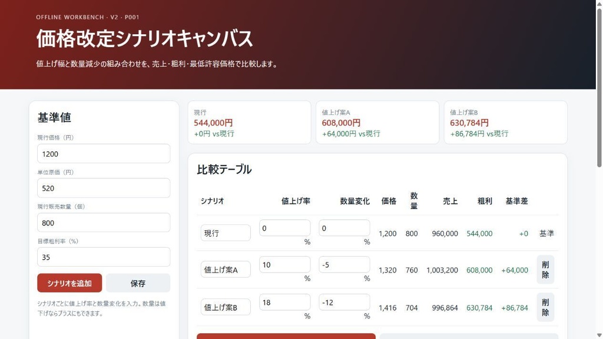Edit the 値上げ案A scenario name field

click(226, 270)
